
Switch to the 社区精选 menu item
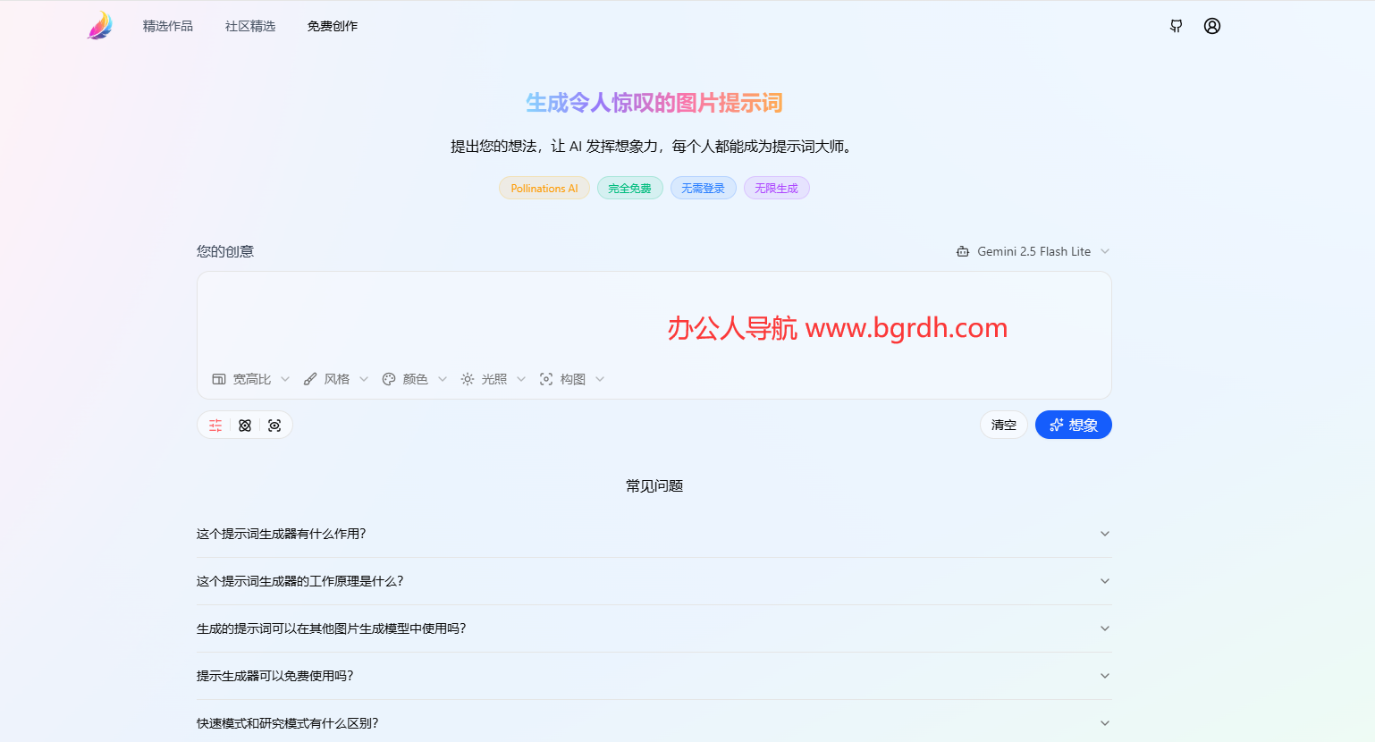[x=249, y=26]
